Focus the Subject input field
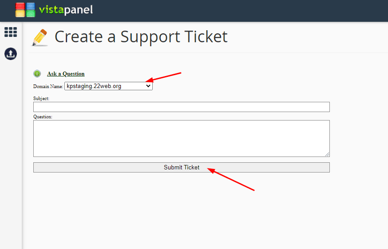Screen dimensions: 388x249 pos(182,107)
